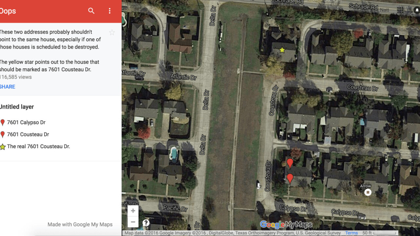Image resolution: width=420 pixels, height=236 pixels.
Task: Zoom in with the plus button
Action: coord(133,211)
